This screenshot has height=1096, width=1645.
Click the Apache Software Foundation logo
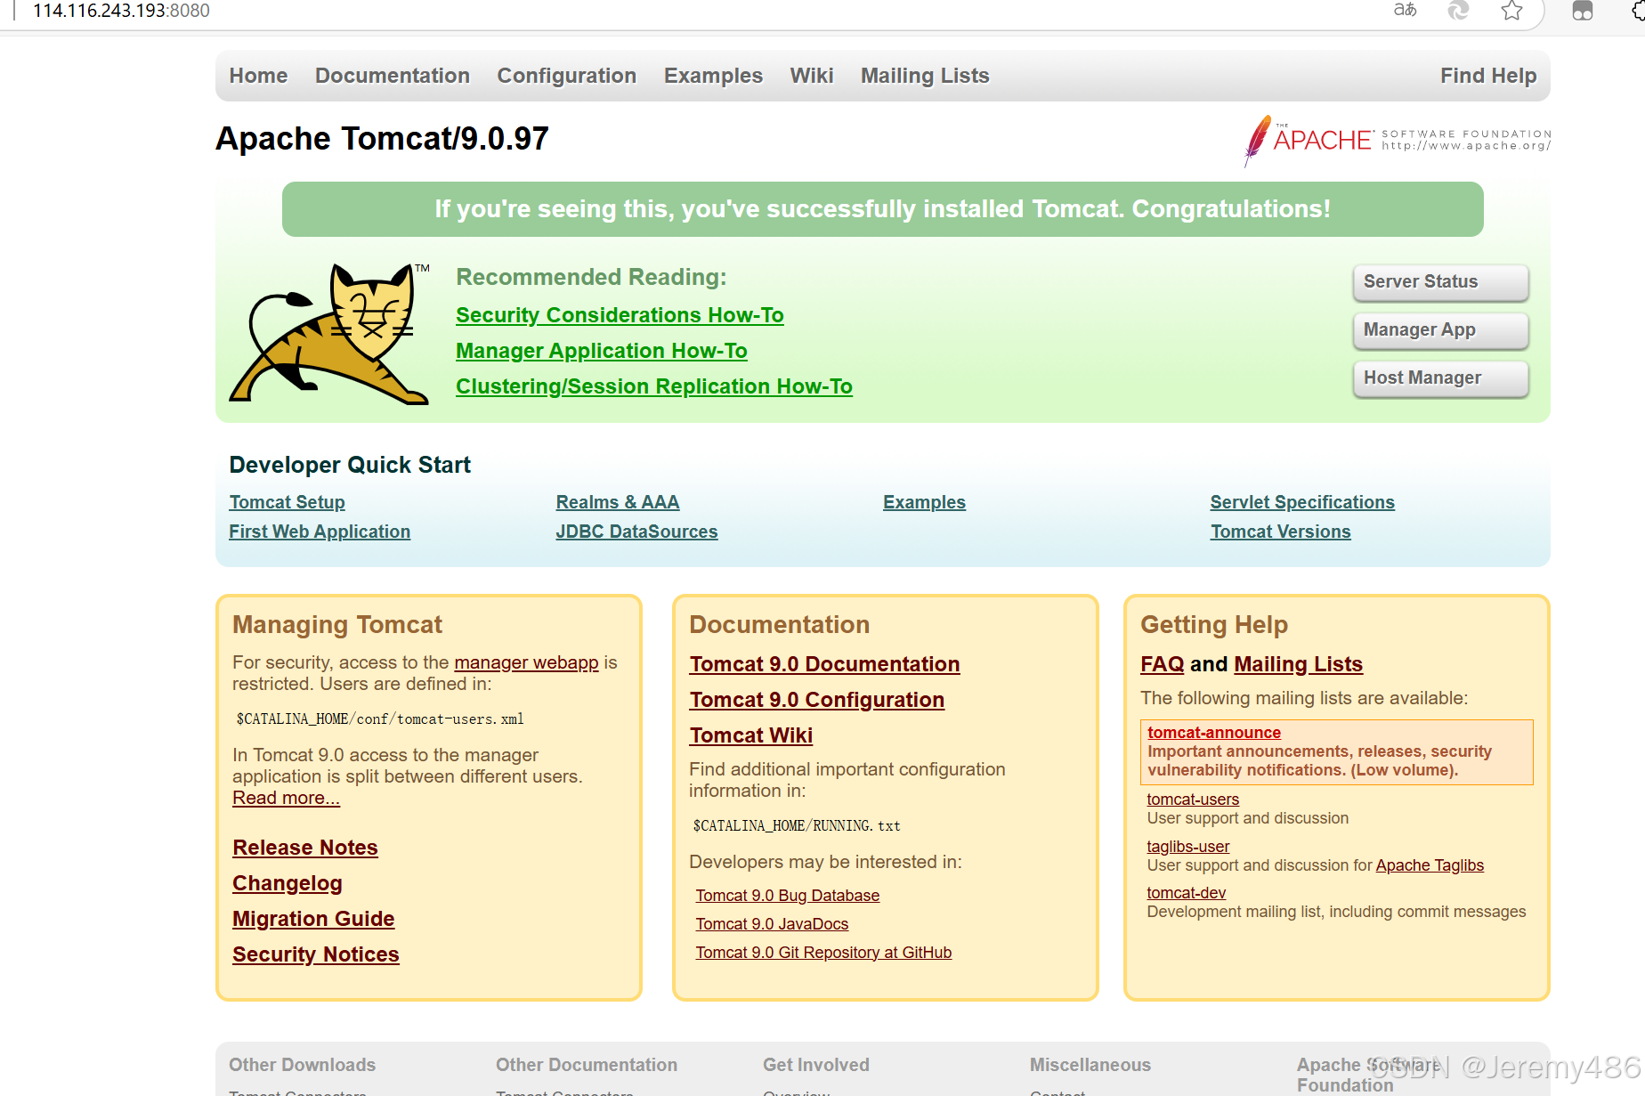point(1397,140)
